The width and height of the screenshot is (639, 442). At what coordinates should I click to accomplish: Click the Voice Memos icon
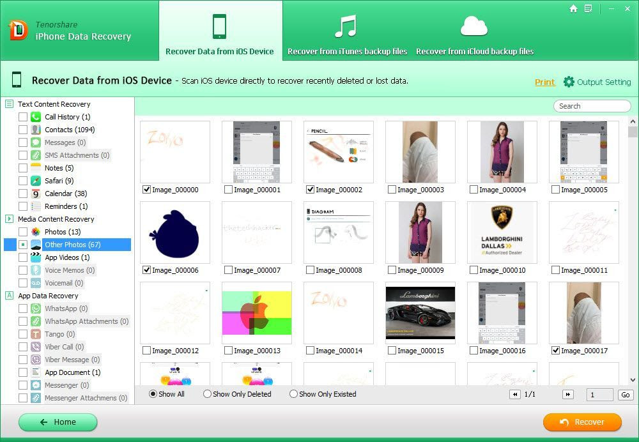click(36, 270)
